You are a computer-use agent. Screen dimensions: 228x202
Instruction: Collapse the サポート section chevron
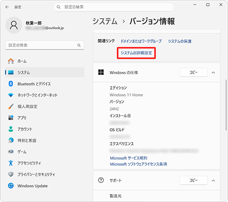pos(213,181)
